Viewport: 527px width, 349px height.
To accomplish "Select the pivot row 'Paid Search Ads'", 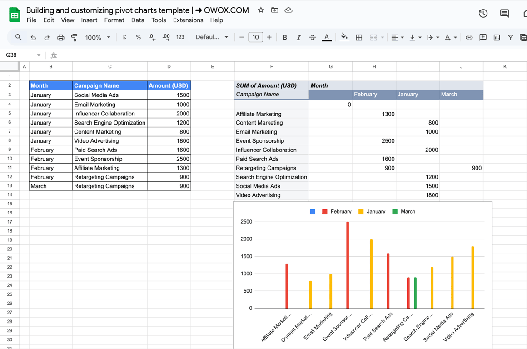I will coord(272,159).
